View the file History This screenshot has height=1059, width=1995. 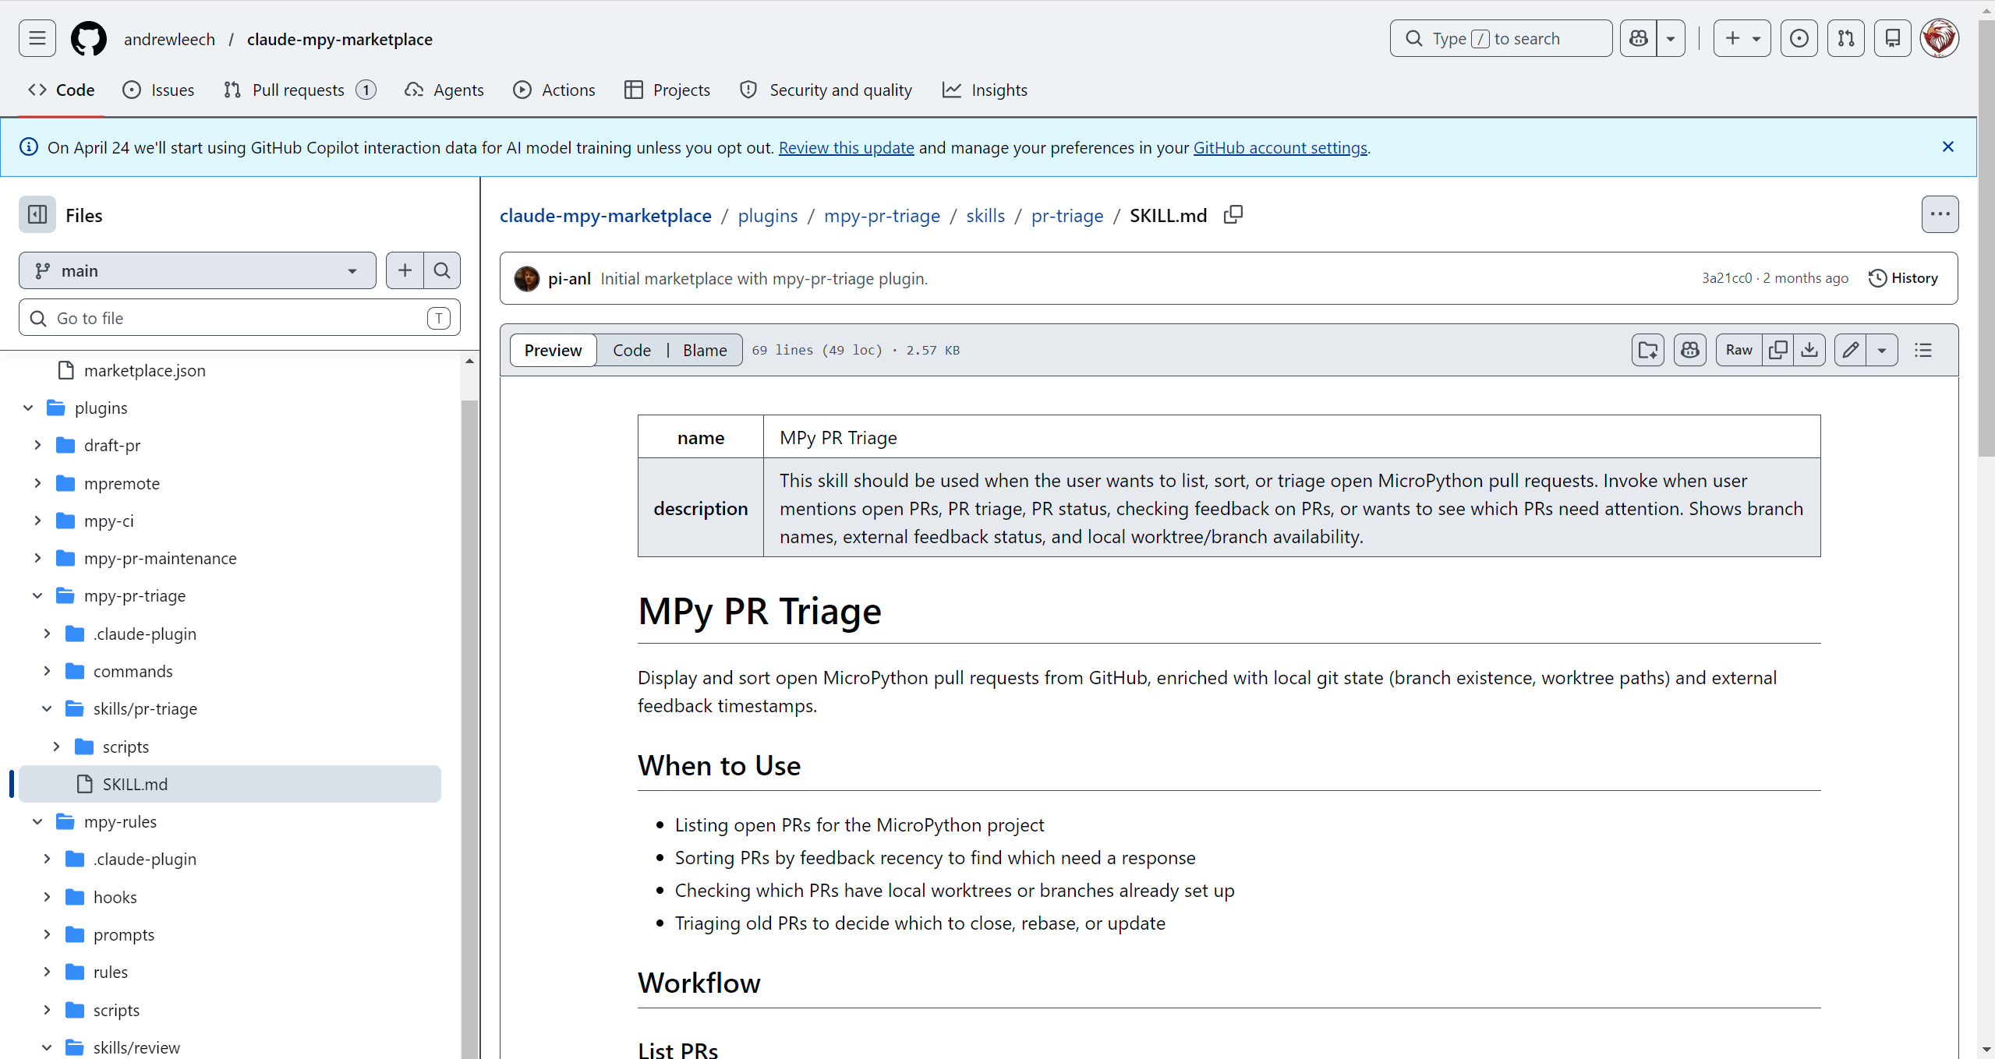(x=1903, y=278)
